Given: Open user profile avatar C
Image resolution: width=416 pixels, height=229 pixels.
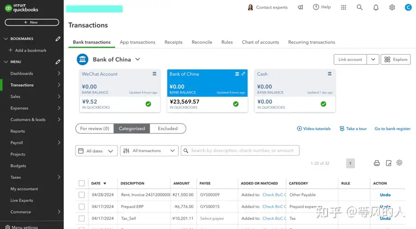Looking at the screenshot, I should tap(408, 8).
